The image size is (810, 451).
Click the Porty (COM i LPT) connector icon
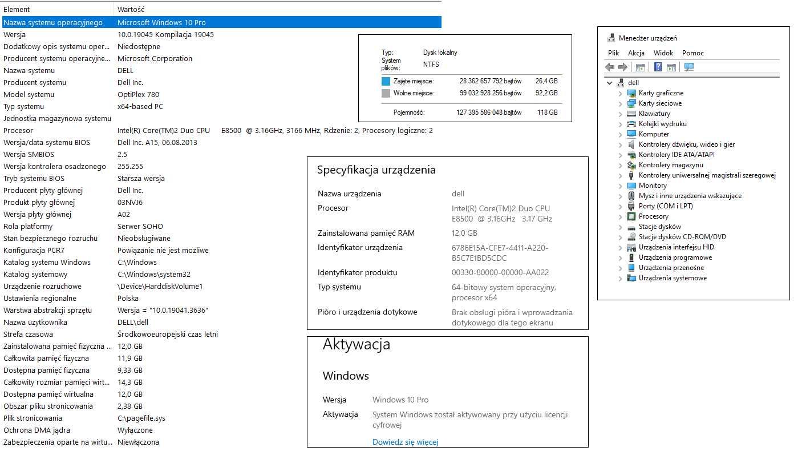(x=631, y=206)
